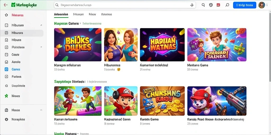Screen dimensions: 271x135
Task: Click the home icon next to Fiberares
Action: 6,15
